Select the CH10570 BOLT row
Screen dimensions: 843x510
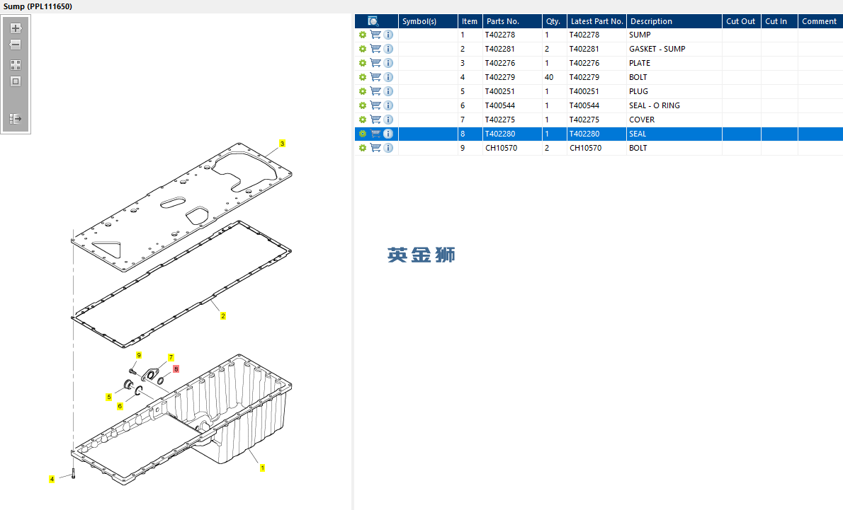[x=599, y=148]
